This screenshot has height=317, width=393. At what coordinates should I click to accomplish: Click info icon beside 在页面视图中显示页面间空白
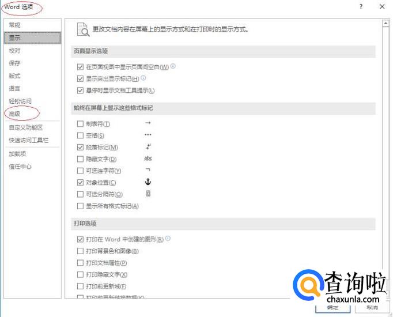[173, 66]
